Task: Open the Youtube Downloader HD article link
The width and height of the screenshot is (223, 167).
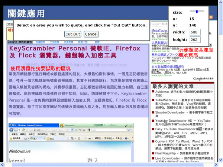Action: coord(183,122)
